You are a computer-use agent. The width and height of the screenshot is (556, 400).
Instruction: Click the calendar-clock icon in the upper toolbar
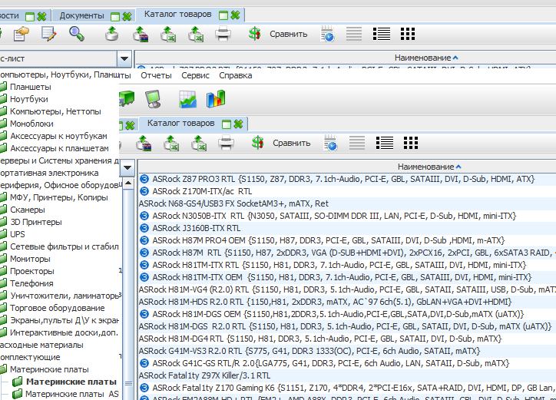(327, 34)
